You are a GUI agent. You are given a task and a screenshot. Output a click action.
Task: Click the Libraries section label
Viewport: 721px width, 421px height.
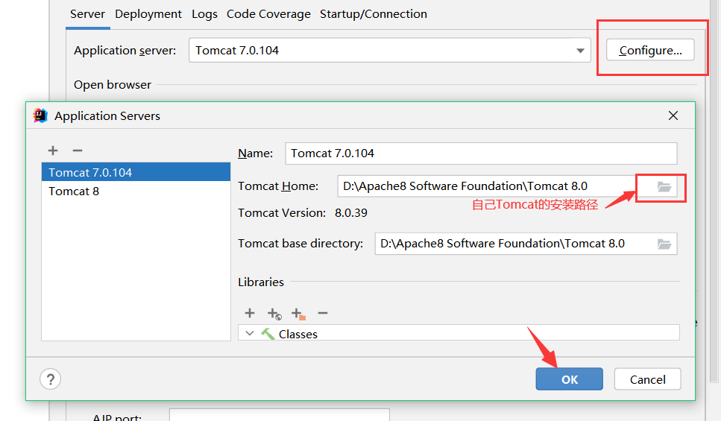pyautogui.click(x=261, y=282)
